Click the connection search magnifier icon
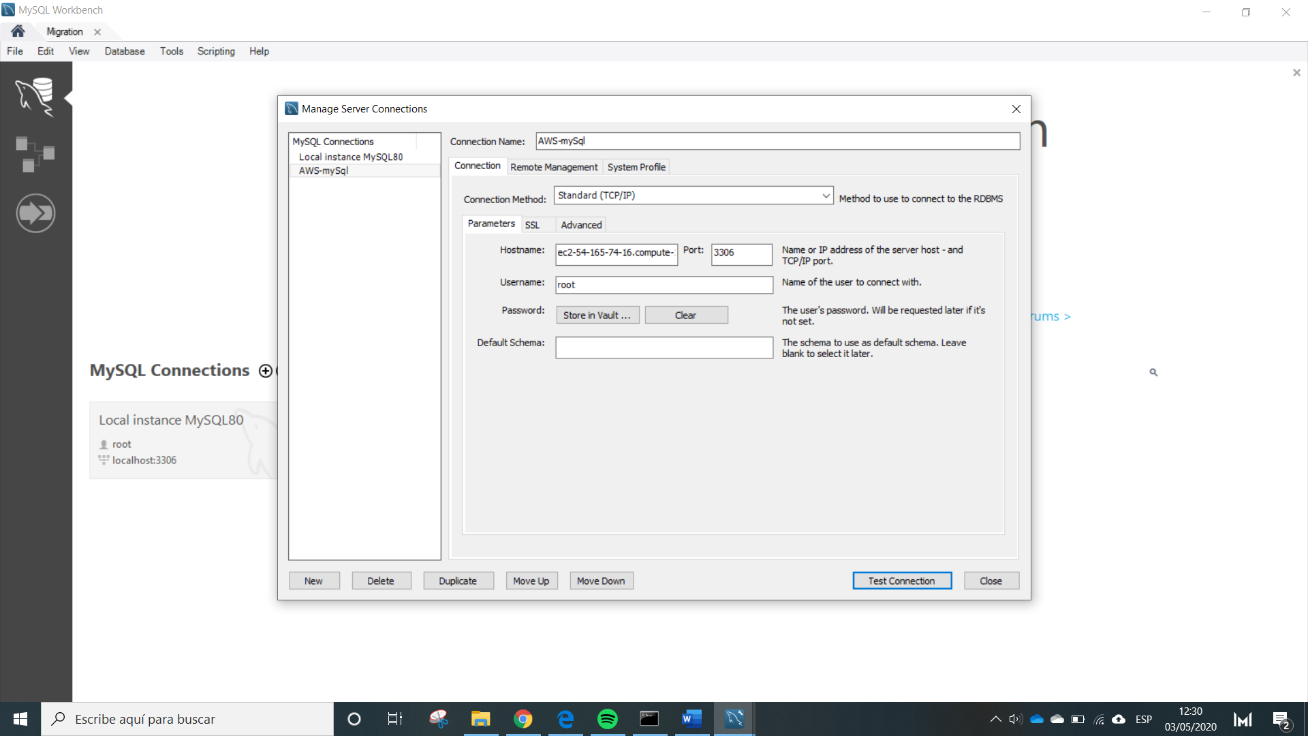Viewport: 1308px width, 736px height. point(1153,372)
